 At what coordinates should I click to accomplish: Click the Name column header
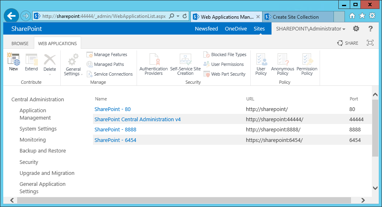point(101,99)
